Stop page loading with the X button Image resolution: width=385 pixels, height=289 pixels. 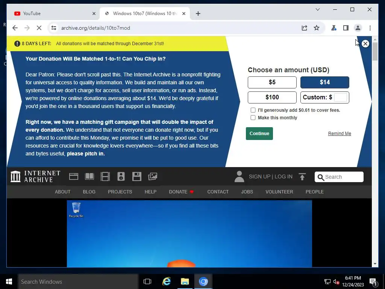click(39, 28)
